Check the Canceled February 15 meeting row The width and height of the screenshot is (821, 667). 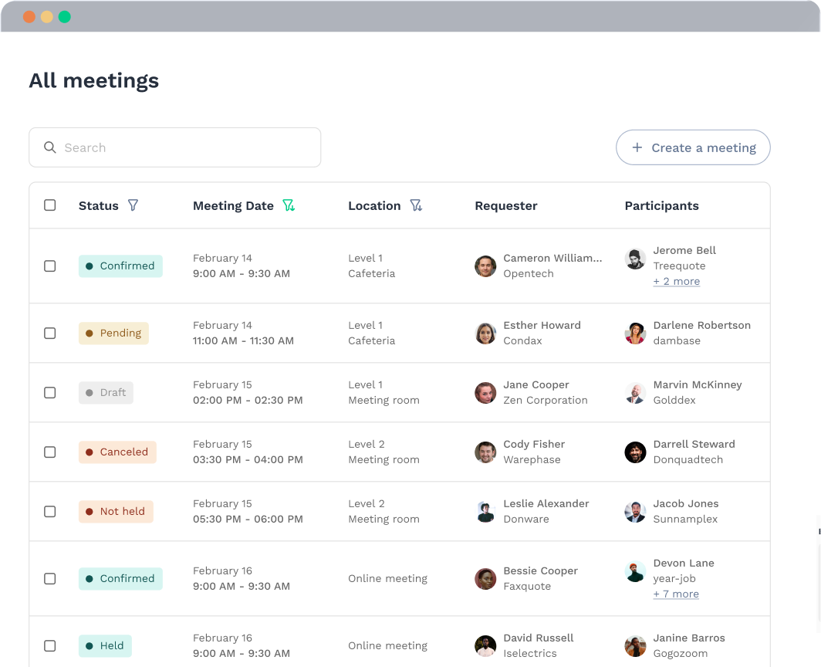[50, 452]
